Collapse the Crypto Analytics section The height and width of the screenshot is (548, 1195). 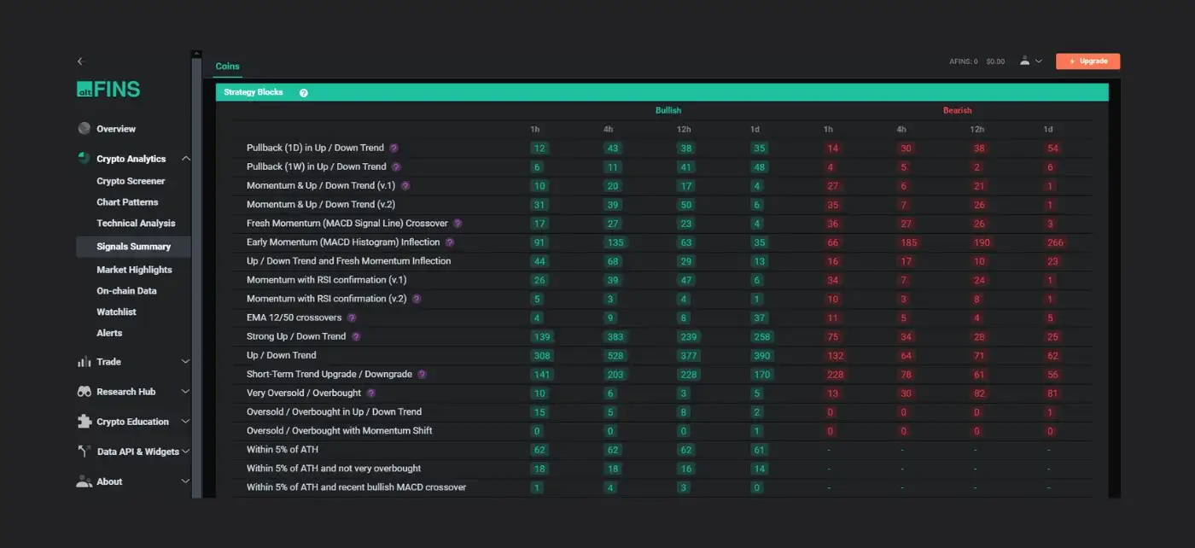(x=185, y=159)
